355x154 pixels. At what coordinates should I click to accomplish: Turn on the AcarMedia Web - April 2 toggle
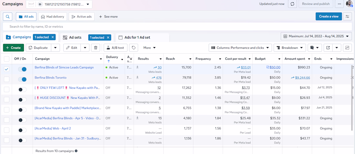pyautogui.click(x=22, y=130)
